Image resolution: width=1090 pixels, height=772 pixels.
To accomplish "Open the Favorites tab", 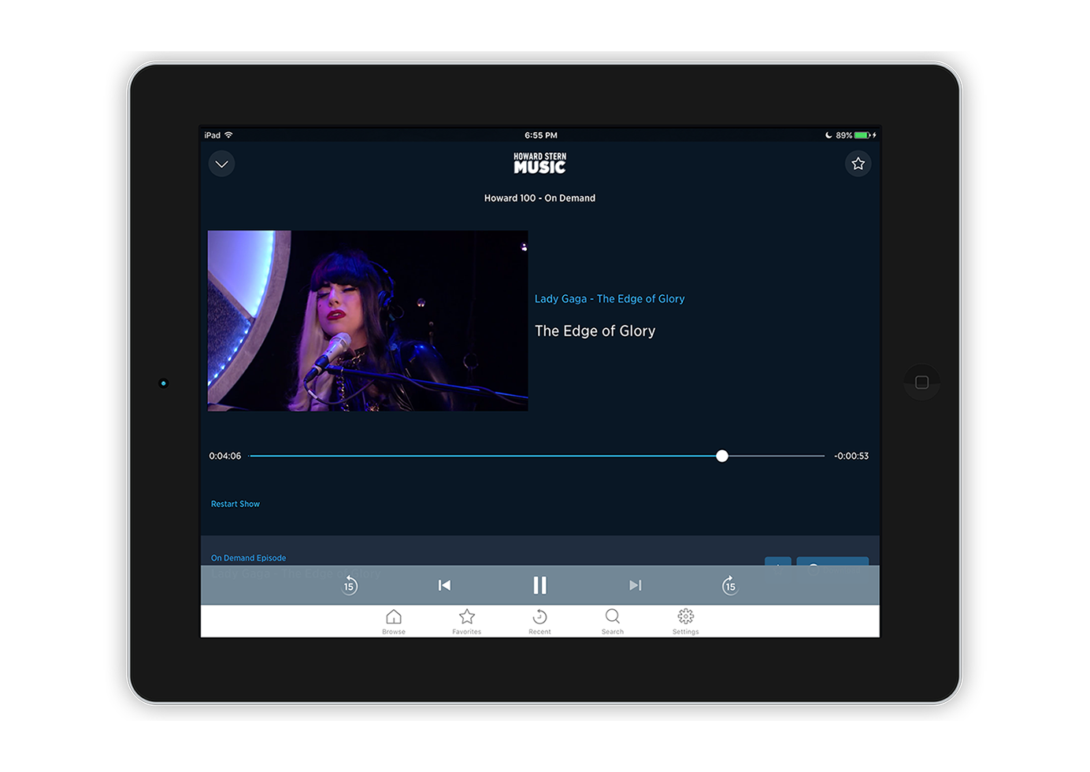I will click(467, 621).
